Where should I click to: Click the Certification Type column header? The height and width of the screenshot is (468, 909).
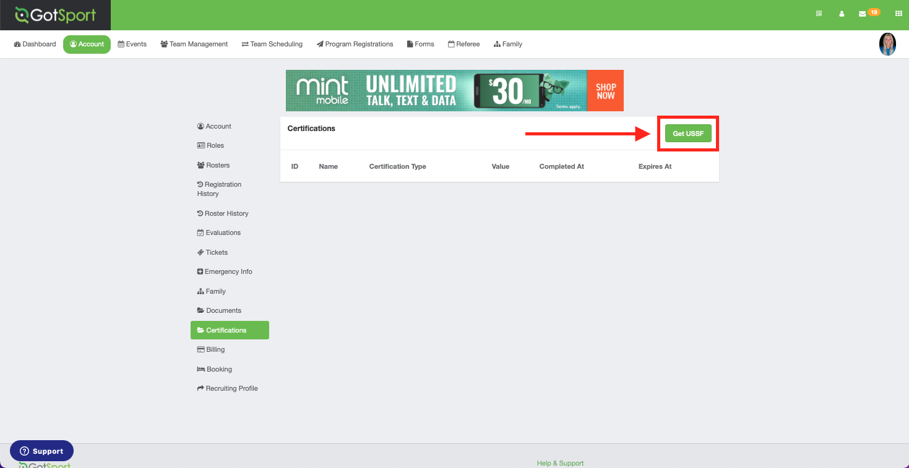397,166
